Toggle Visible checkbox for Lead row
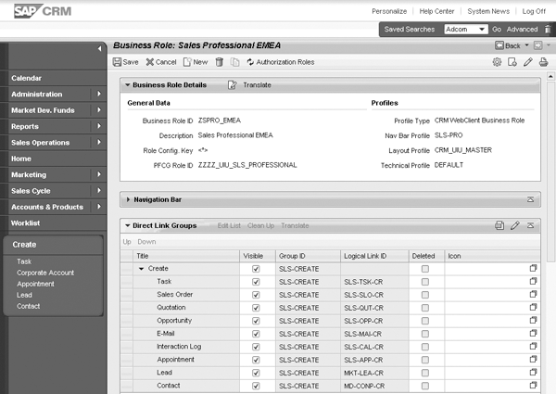556x394 pixels. 256,372
